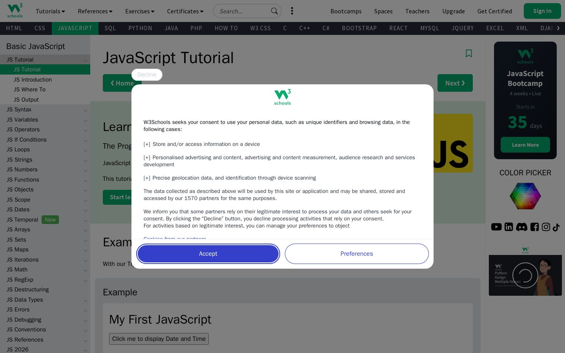Click the Sign In button
This screenshot has height=353, width=565.
(x=542, y=11)
